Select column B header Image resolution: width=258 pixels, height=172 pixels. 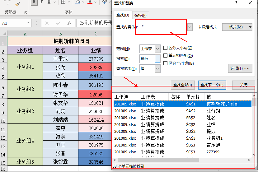click(60, 34)
